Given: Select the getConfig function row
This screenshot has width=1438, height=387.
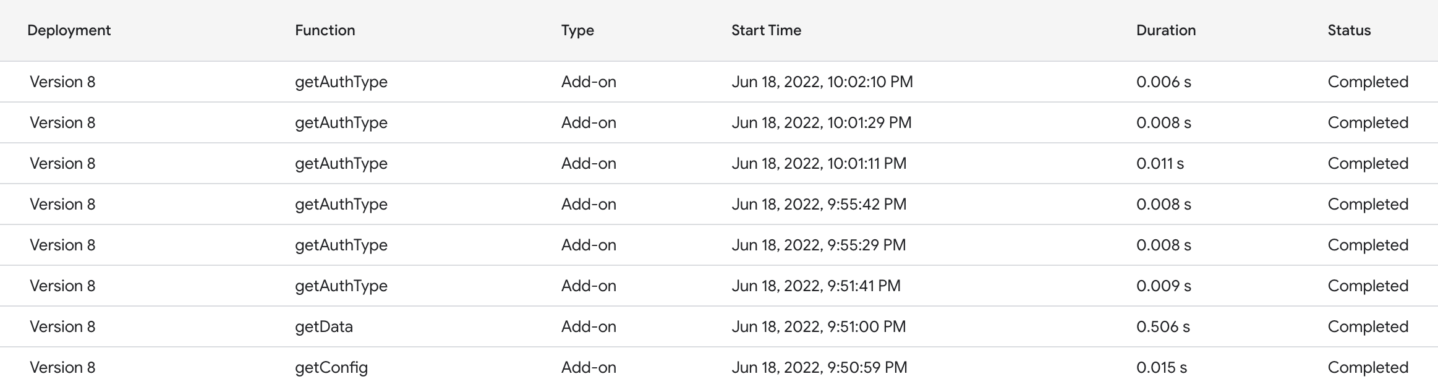Looking at the screenshot, I should [331, 367].
